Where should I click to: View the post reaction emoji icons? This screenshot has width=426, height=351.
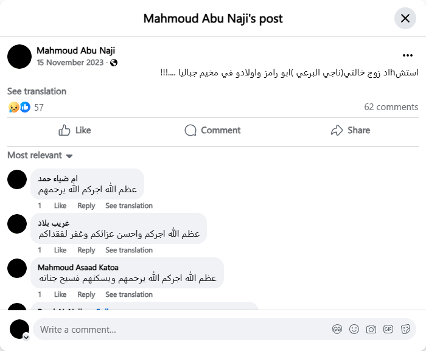coord(19,107)
